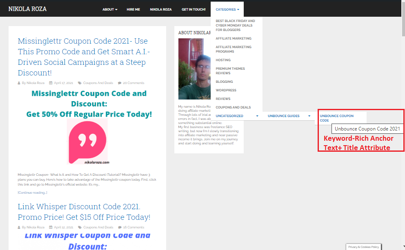Click the Continue reading link
The image size is (405, 250).
[32, 193]
